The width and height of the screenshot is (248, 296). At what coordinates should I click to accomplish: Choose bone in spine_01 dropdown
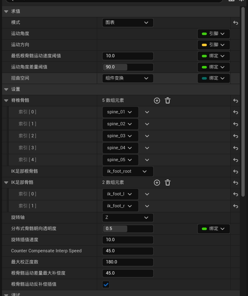point(120,112)
